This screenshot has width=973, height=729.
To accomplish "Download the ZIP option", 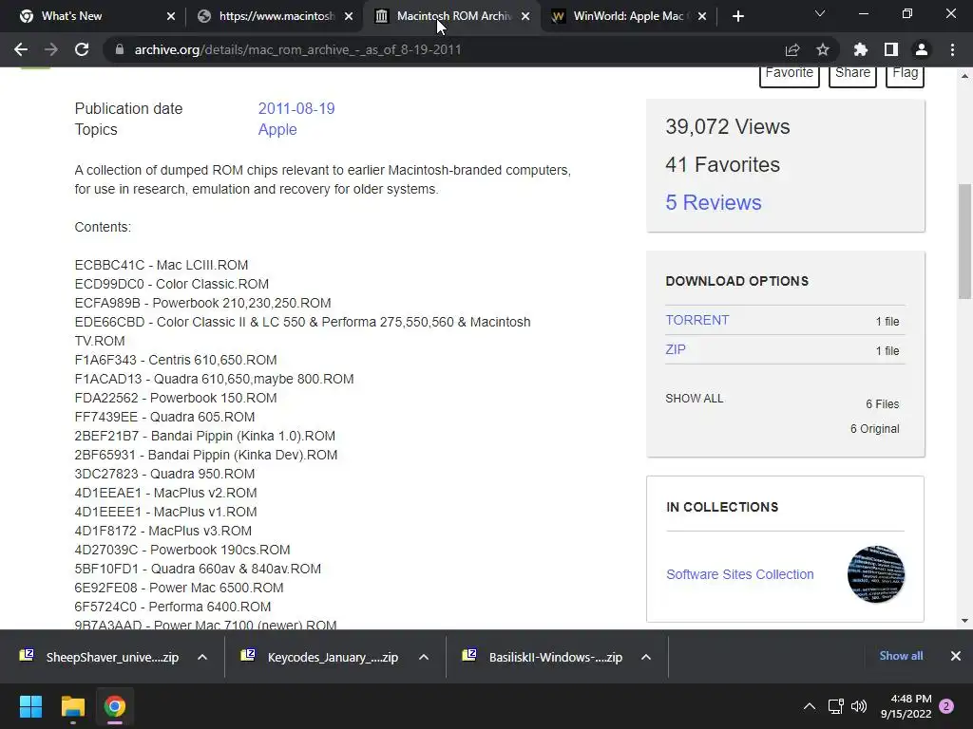I will (x=676, y=349).
